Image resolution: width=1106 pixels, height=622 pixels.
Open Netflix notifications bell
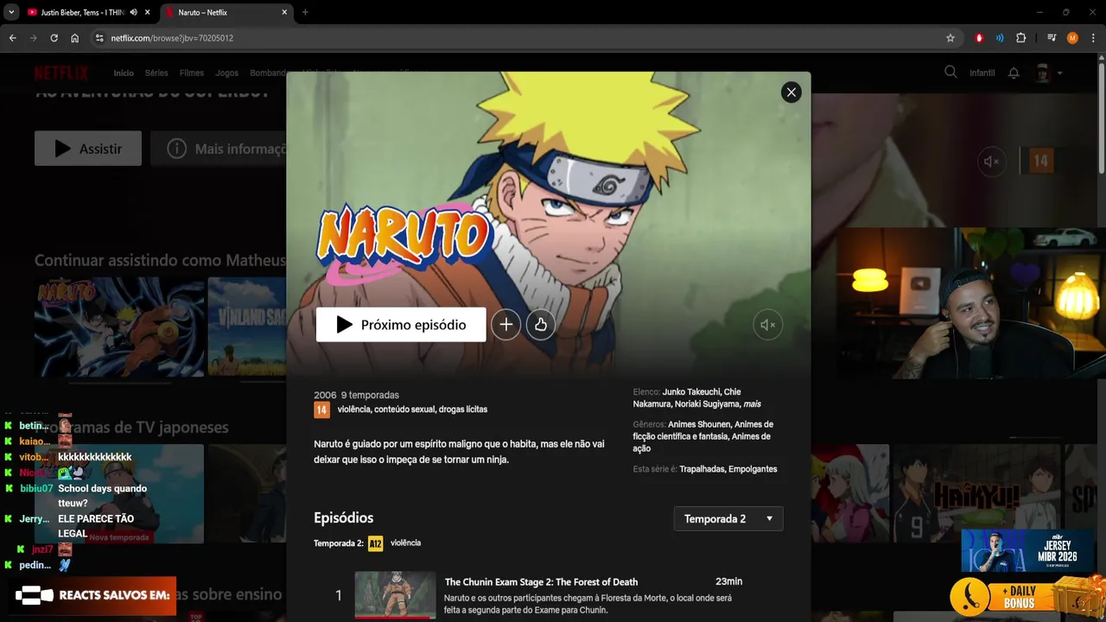[x=1014, y=73]
